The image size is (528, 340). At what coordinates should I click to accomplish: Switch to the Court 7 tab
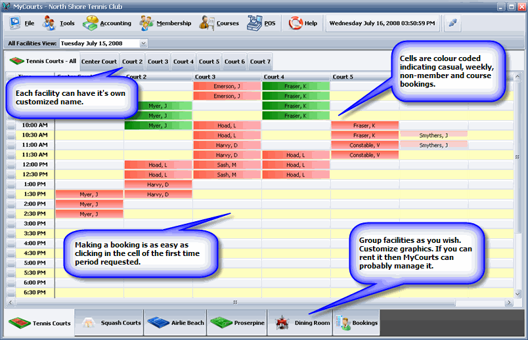[260, 61]
